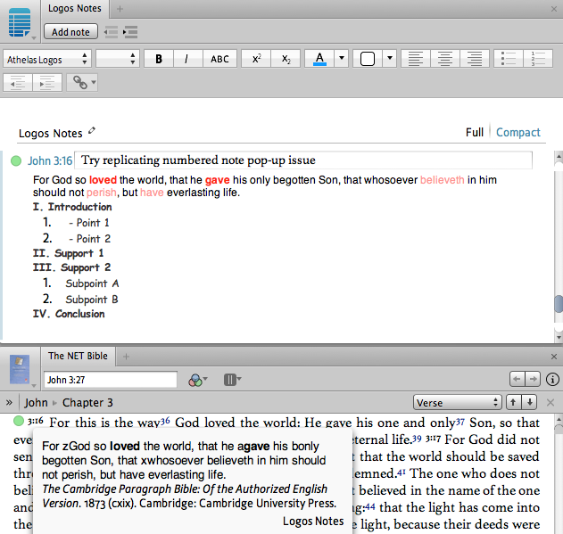Viewport: 563px width, 534px height.
Task: Apply the blue text color
Action: [319, 59]
